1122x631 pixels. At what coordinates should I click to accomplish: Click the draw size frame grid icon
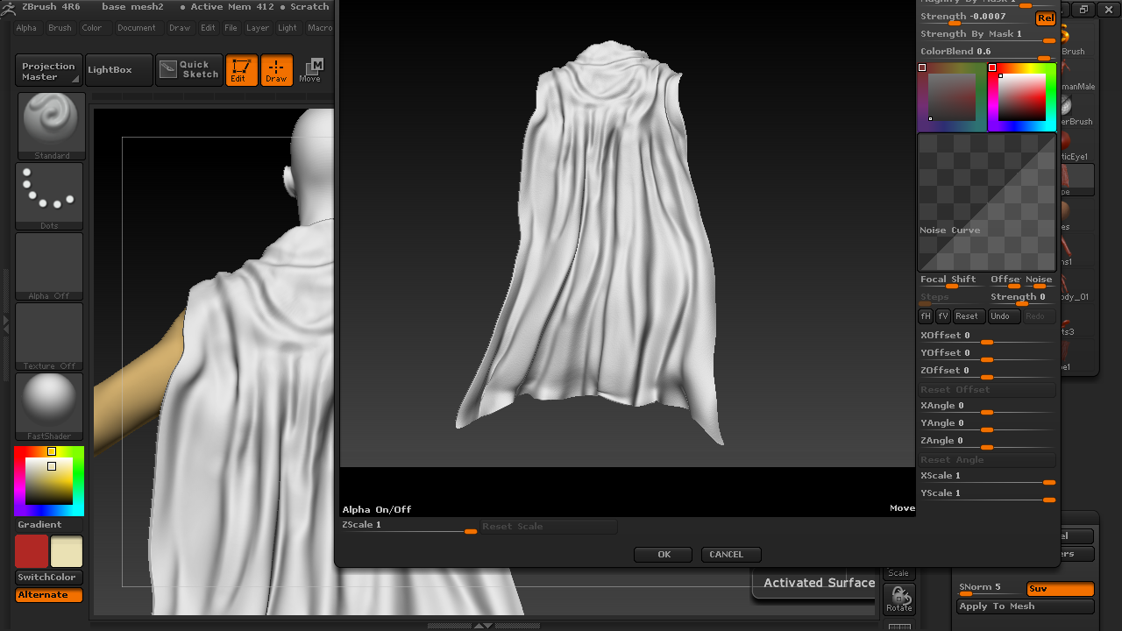(899, 626)
